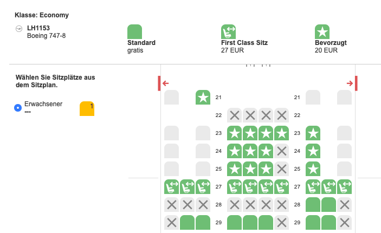Viewport: 381px width, 233px height.
Task: Click the leftmost grey seat in row 21
Action: (x=172, y=98)
